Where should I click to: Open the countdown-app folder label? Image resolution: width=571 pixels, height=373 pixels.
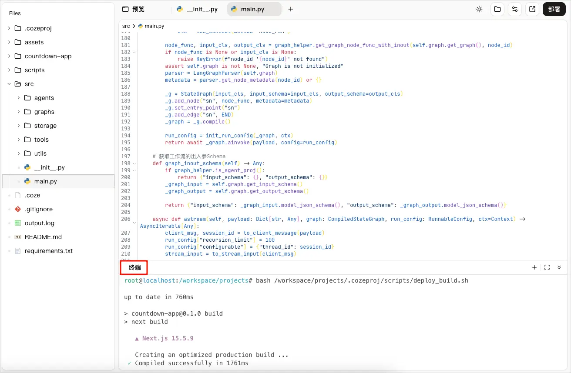48,56
